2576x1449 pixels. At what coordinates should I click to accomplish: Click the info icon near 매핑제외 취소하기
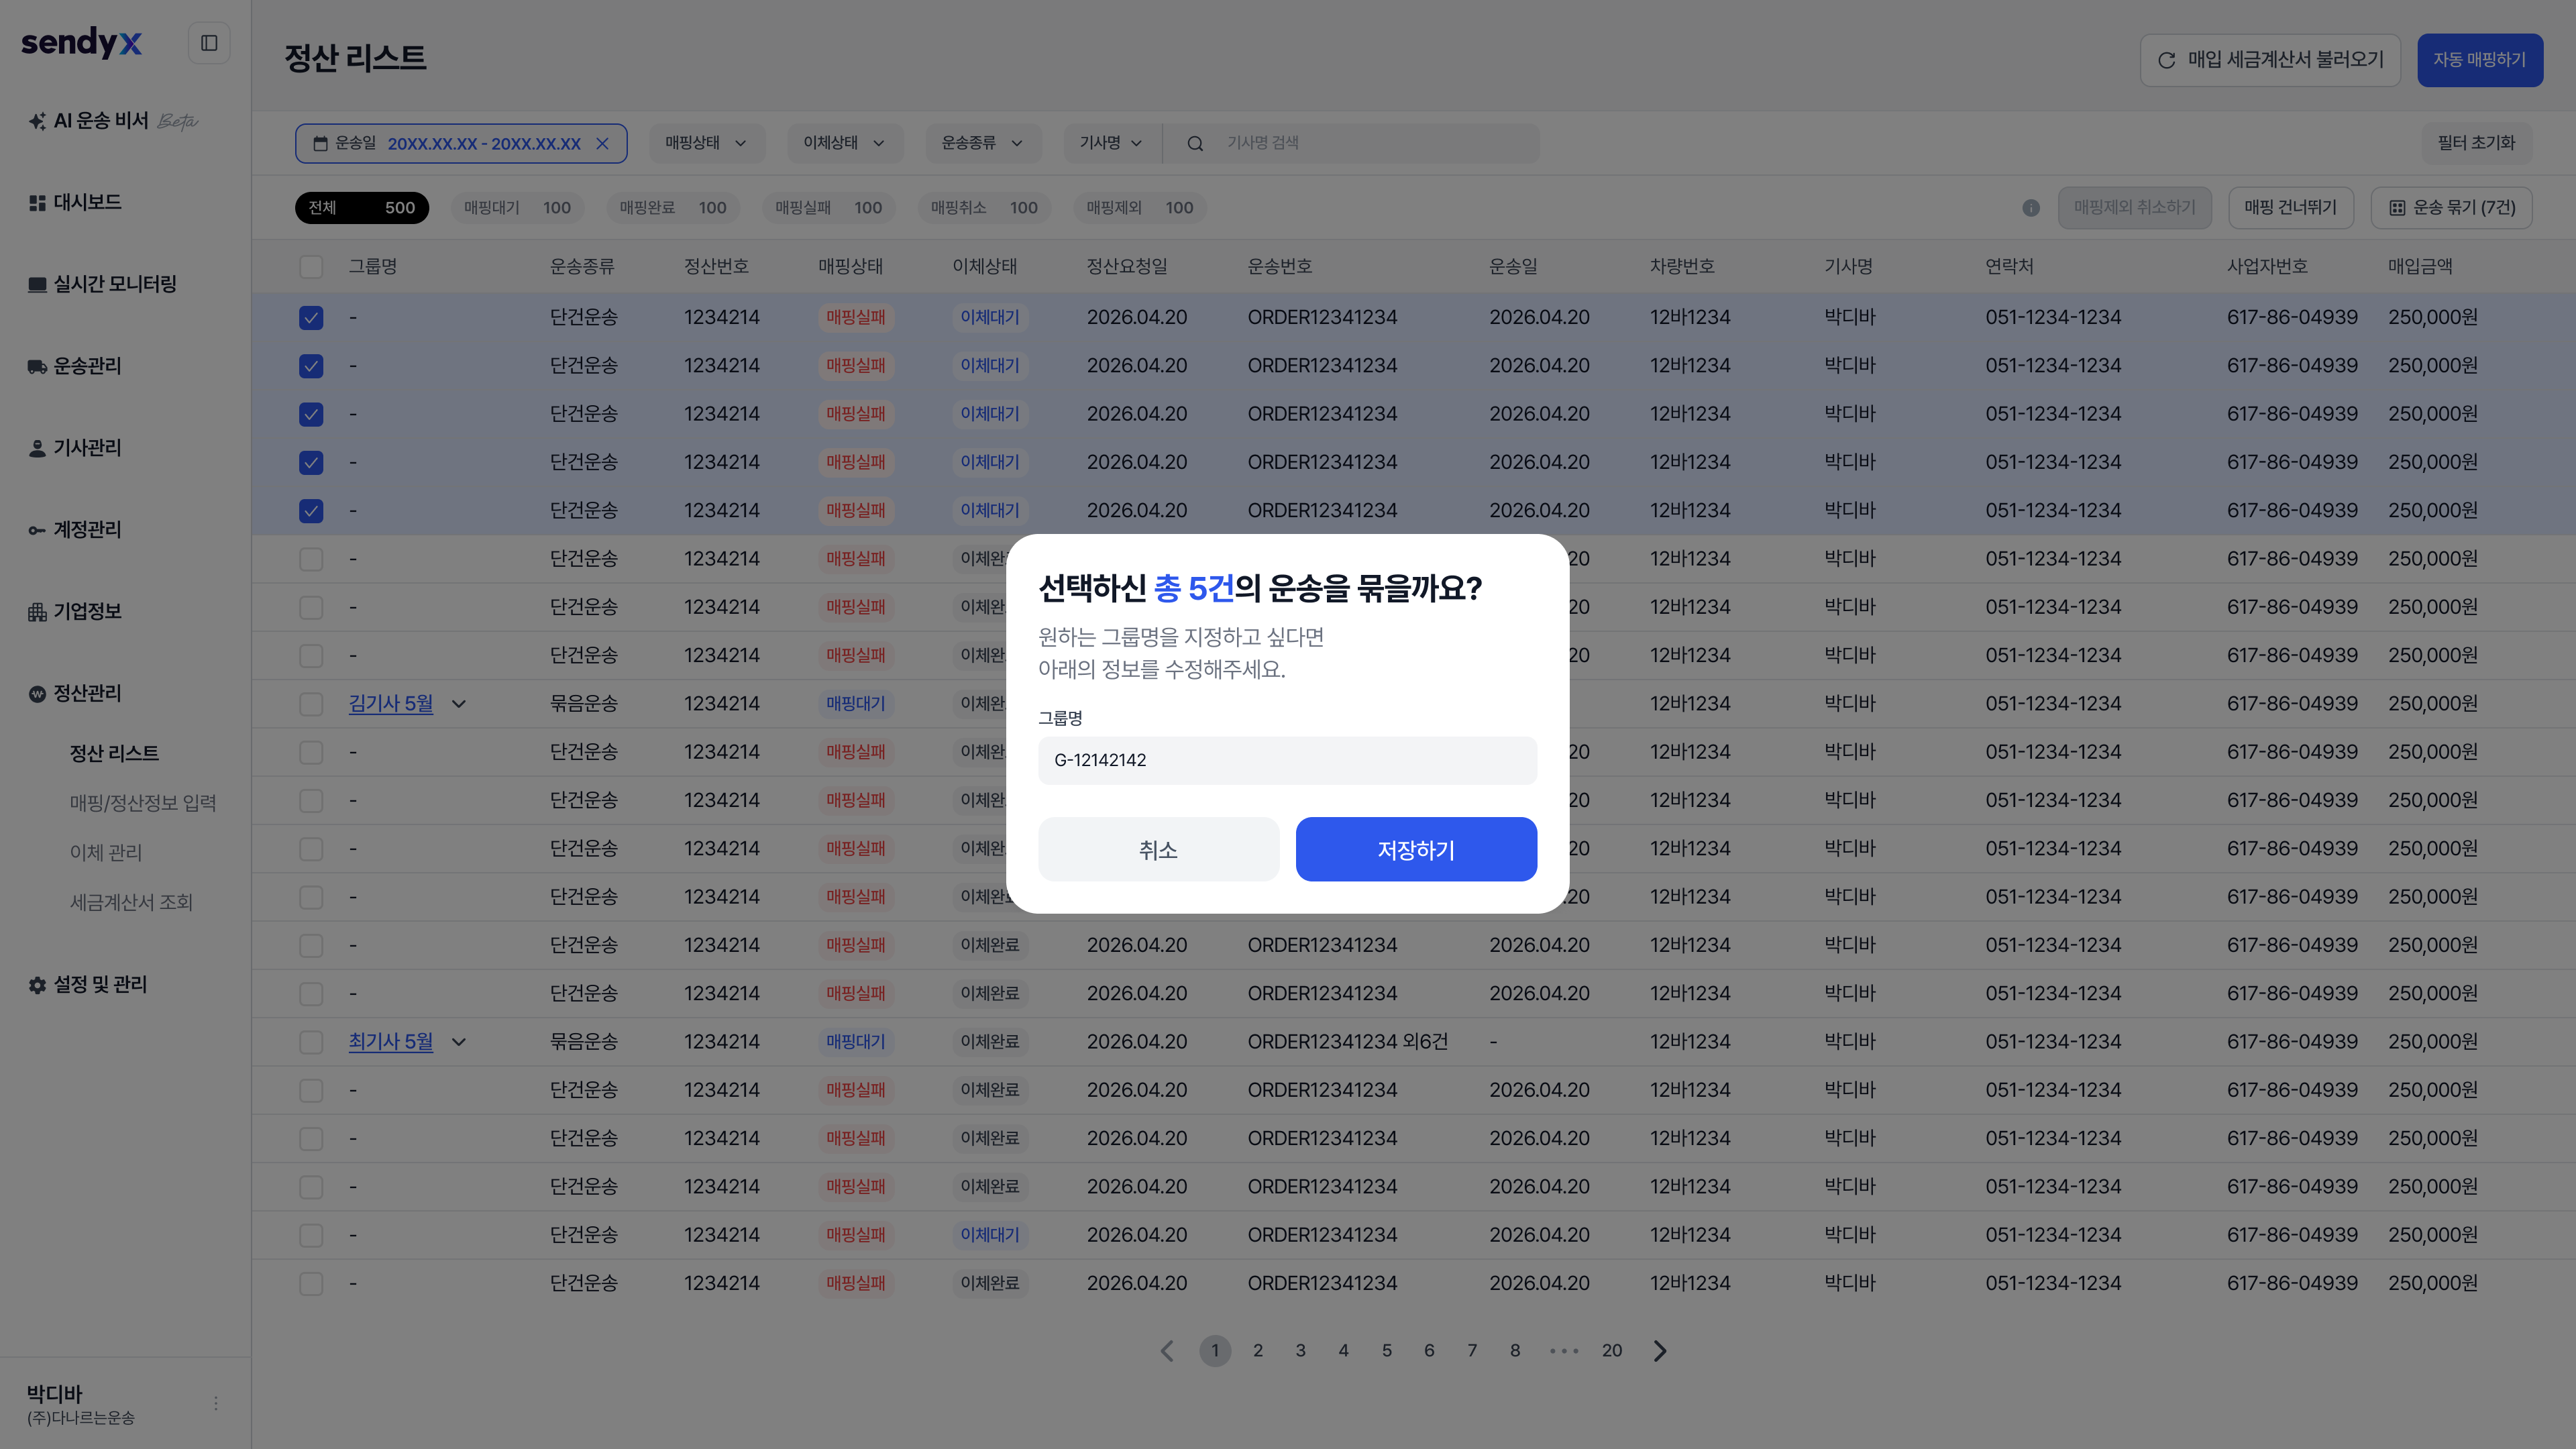[2031, 208]
